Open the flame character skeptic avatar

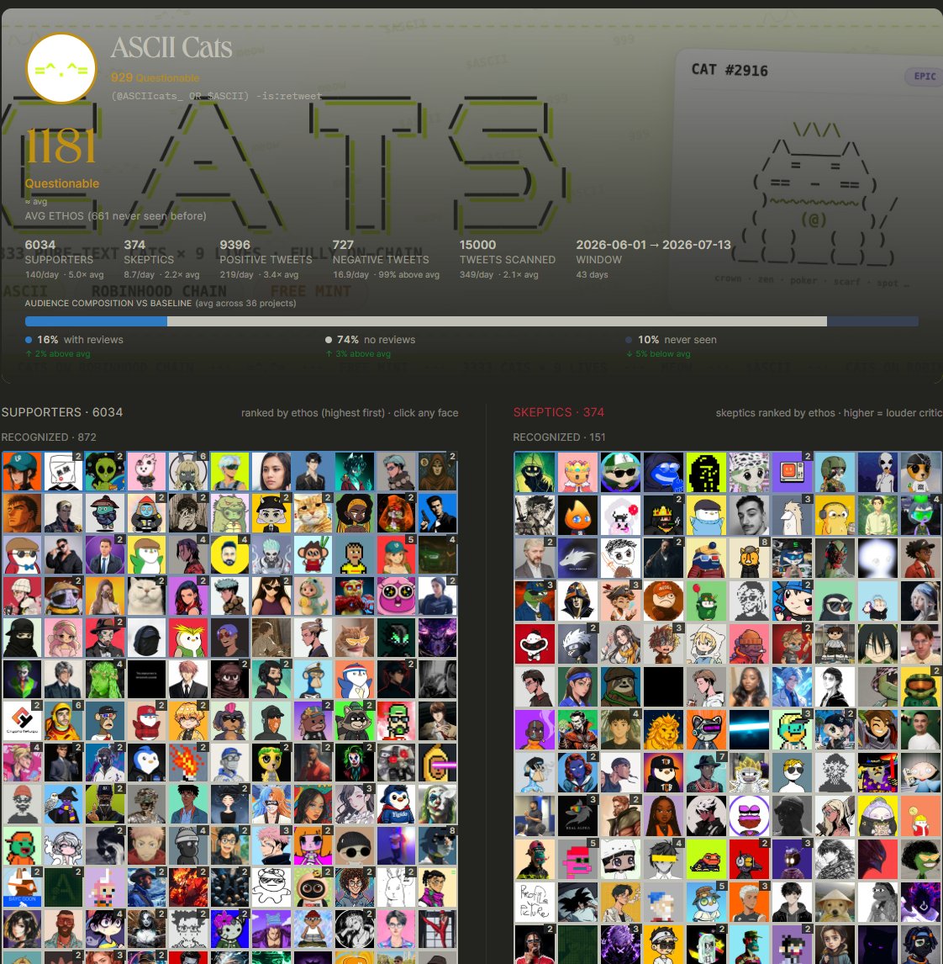pos(577,515)
